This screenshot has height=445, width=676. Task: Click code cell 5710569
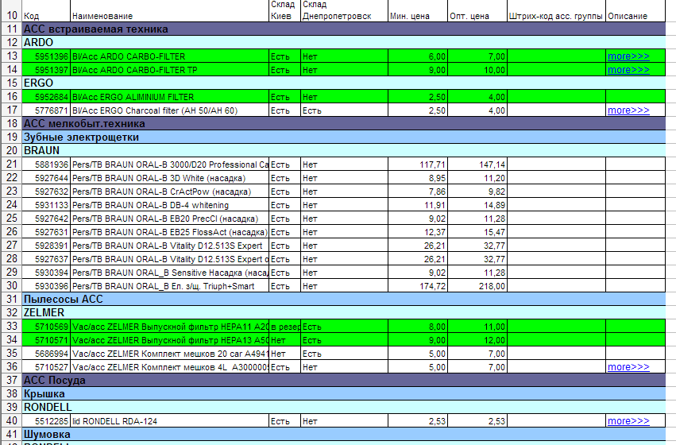(x=46, y=327)
